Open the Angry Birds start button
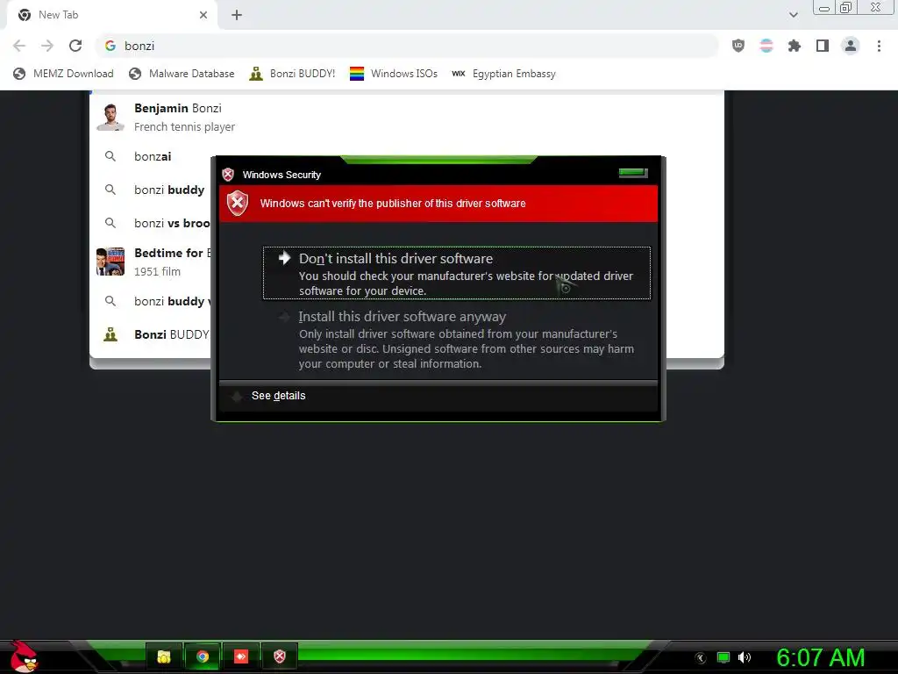This screenshot has height=674, width=898. coord(23,656)
